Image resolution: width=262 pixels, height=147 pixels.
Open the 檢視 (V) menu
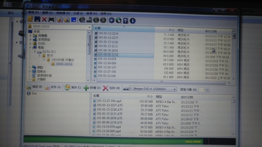(92, 13)
